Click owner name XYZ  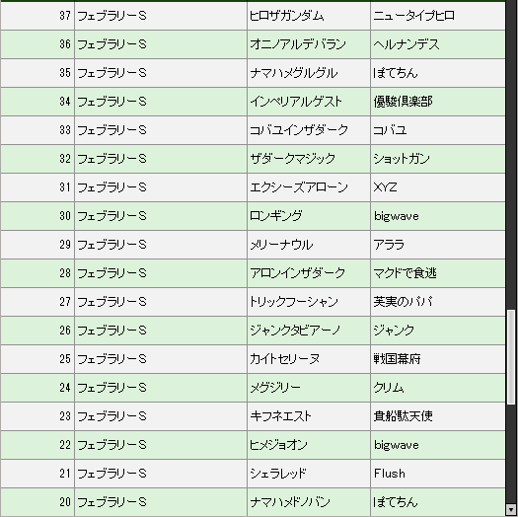(385, 187)
